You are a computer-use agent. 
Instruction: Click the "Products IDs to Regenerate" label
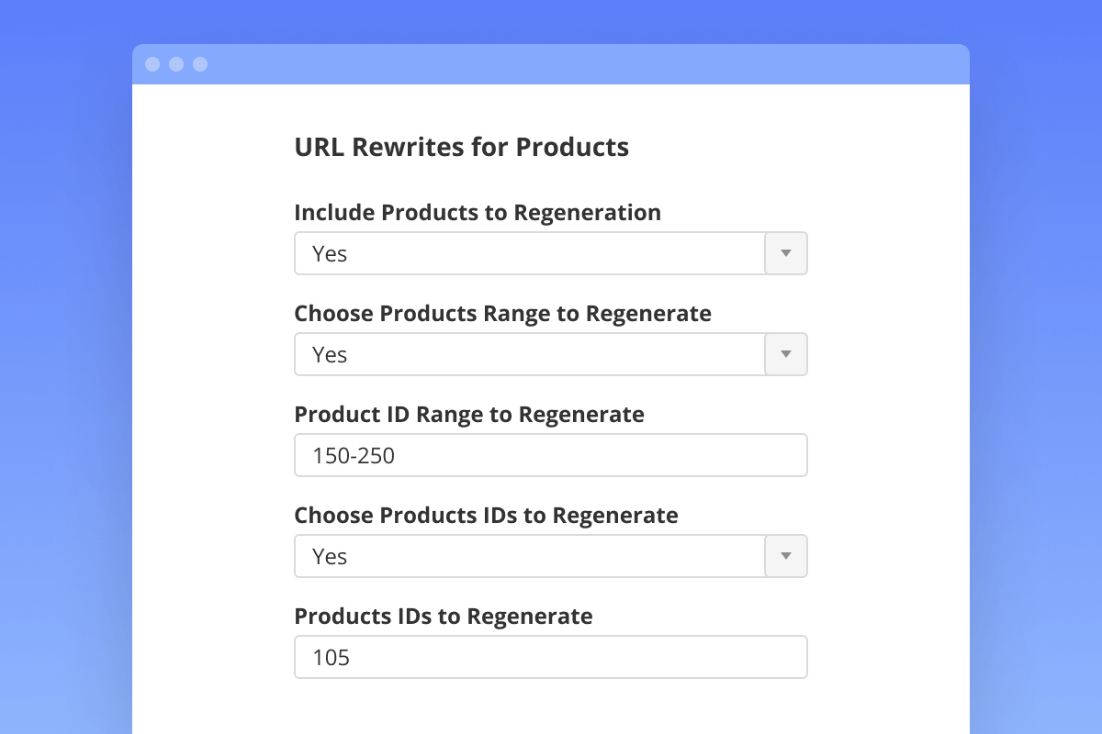pyautogui.click(x=444, y=617)
